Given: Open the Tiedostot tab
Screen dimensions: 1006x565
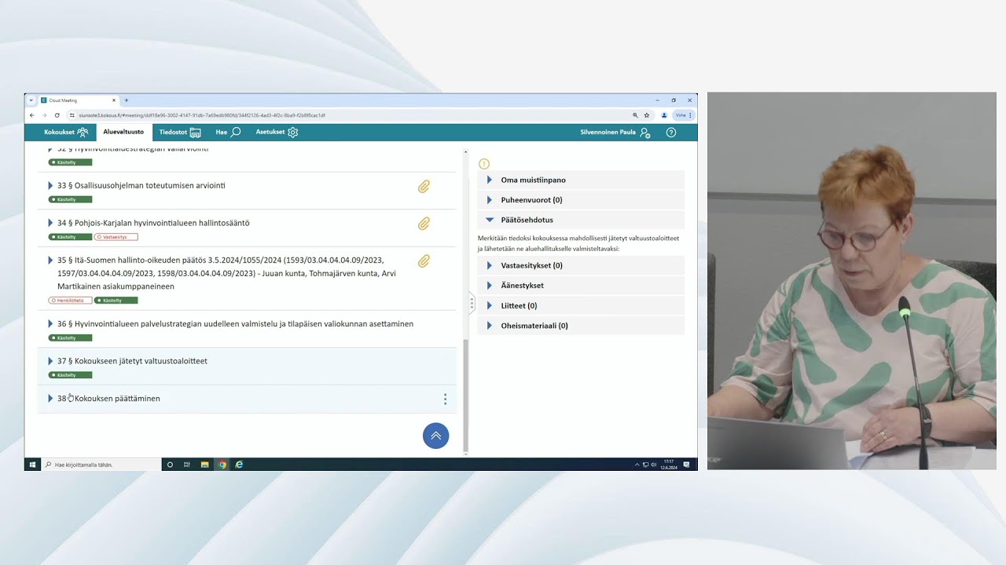Looking at the screenshot, I should [180, 133].
